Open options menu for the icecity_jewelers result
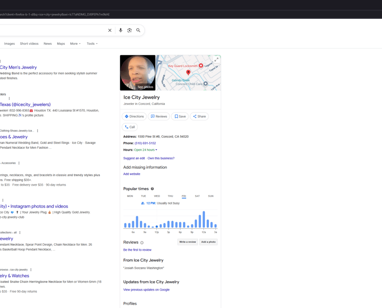382x308 pixels. coord(9,99)
